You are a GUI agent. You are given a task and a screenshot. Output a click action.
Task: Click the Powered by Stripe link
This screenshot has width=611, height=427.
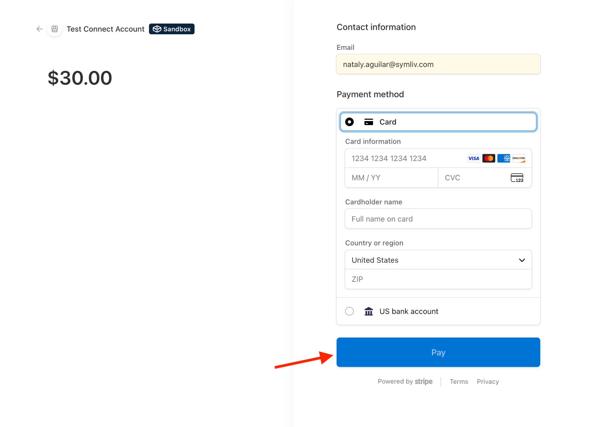click(x=405, y=382)
